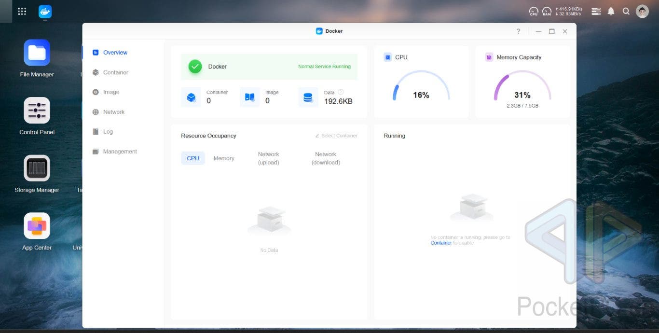Screen dimensions: 659x333
Task: Open File Manager desktop icon
Action: tap(37, 53)
